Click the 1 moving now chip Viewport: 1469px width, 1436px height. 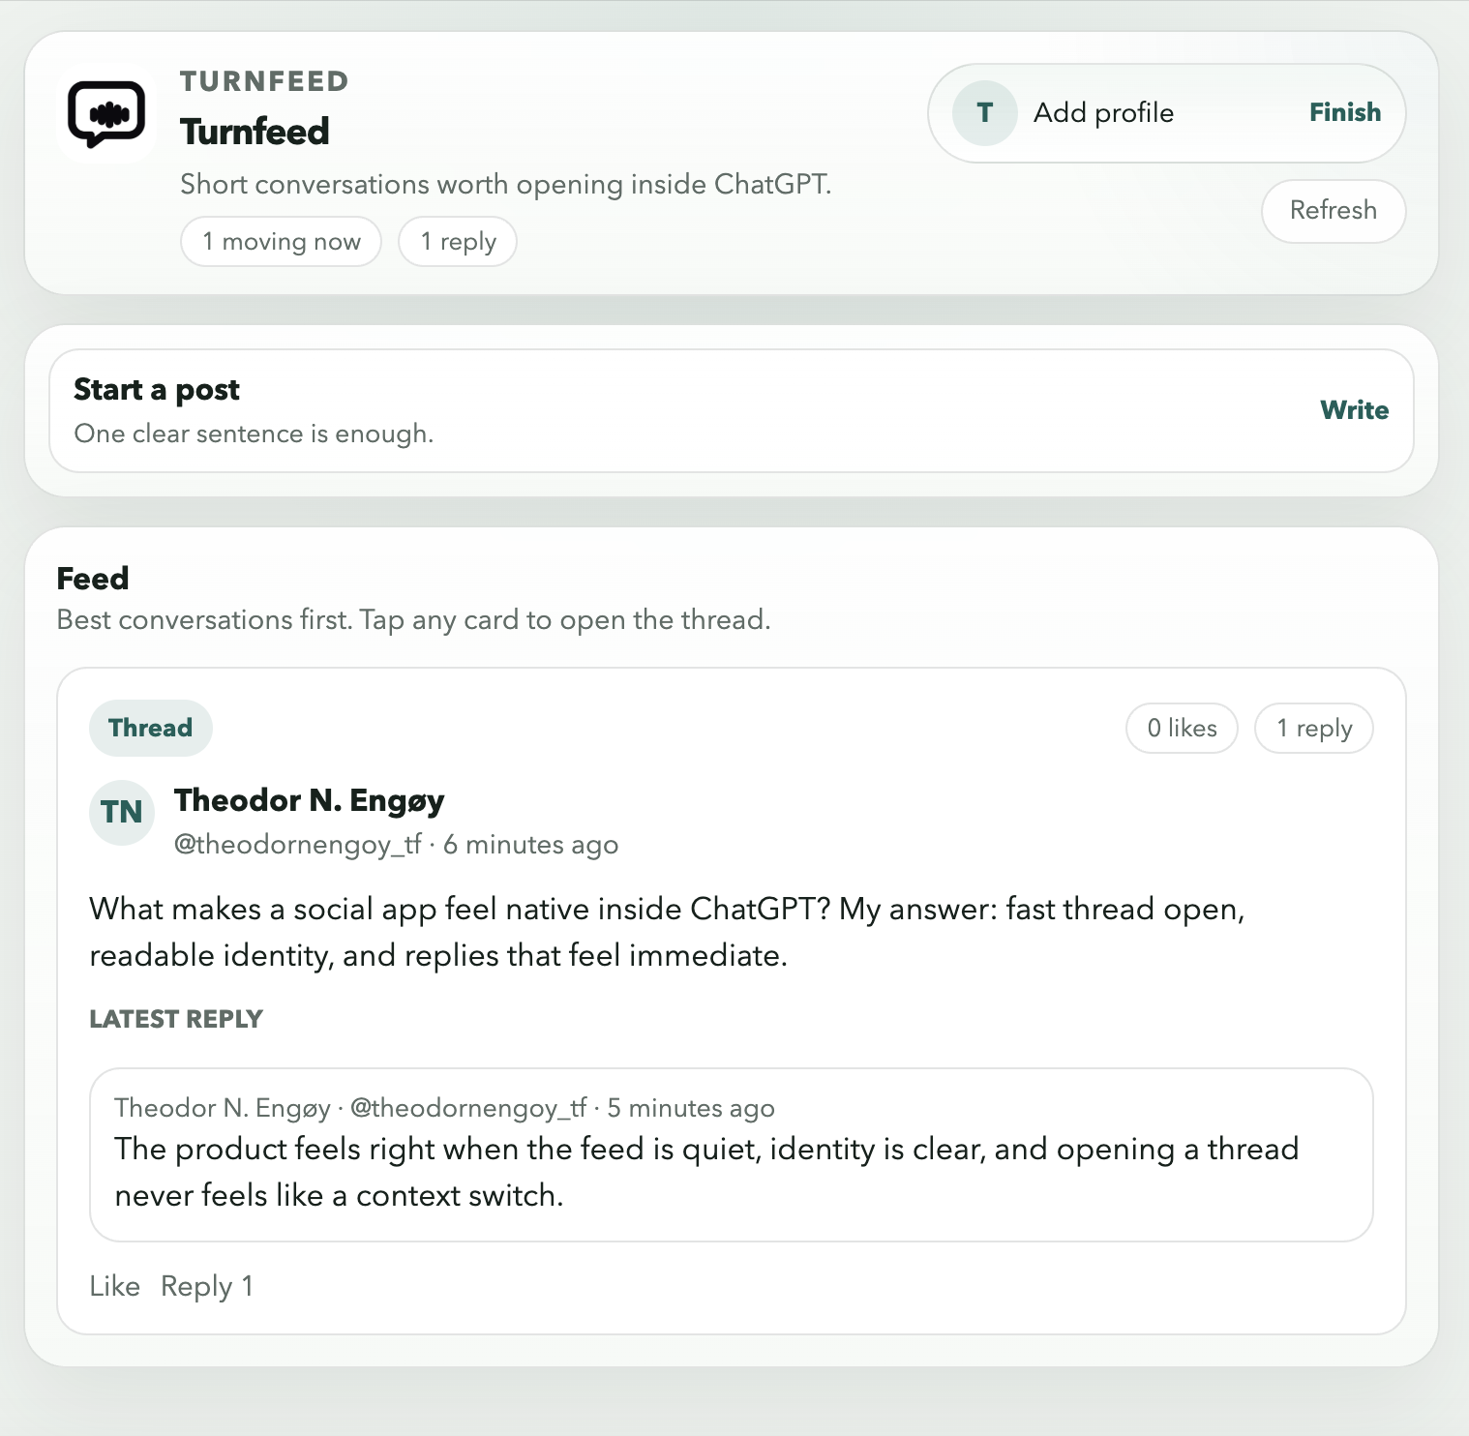[281, 241]
